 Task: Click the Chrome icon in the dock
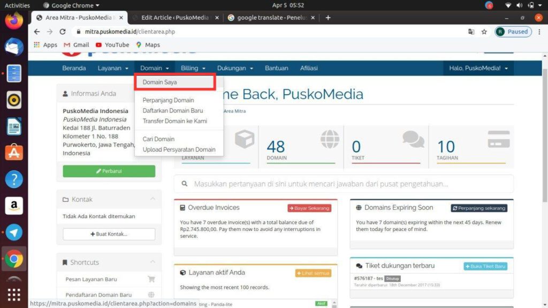(14, 259)
